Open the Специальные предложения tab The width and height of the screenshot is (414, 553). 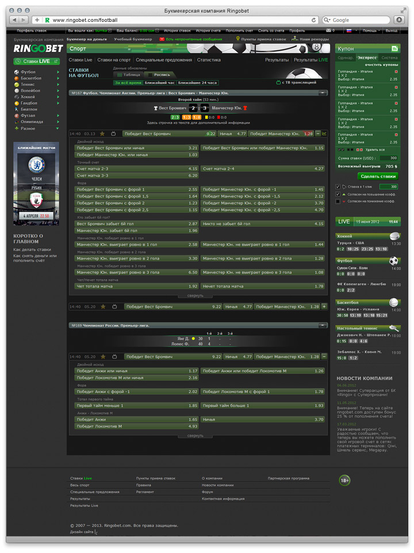pos(164,60)
